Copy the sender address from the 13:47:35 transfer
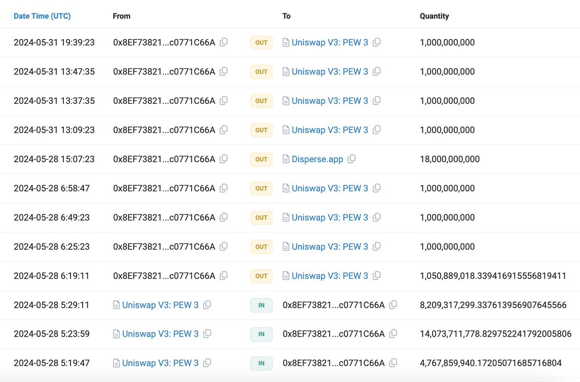Image resolution: width=580 pixels, height=382 pixels. 223,71
